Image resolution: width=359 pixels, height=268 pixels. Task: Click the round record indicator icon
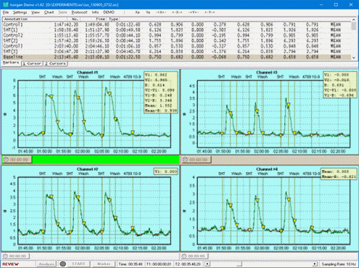[63, 264]
